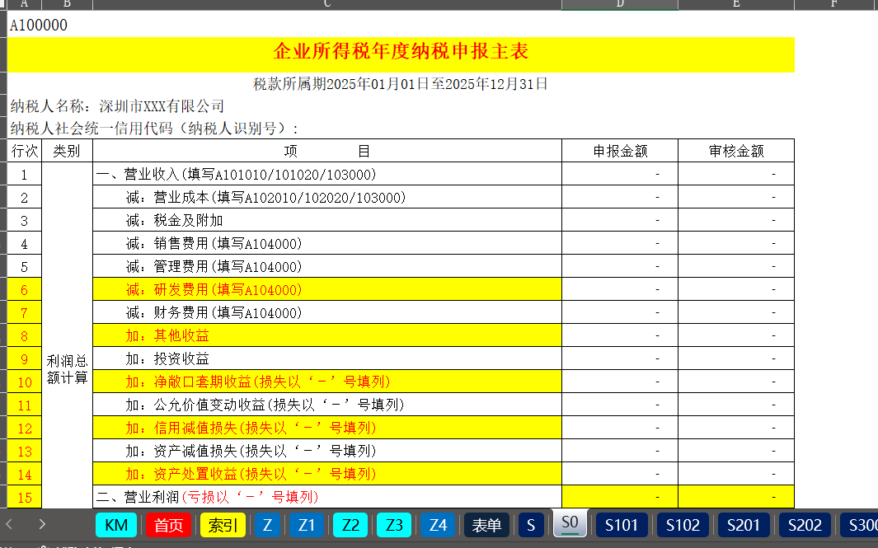Click the title 企业所得税年度纳税申报主表
This screenshot has height=548, width=878.
(401, 52)
